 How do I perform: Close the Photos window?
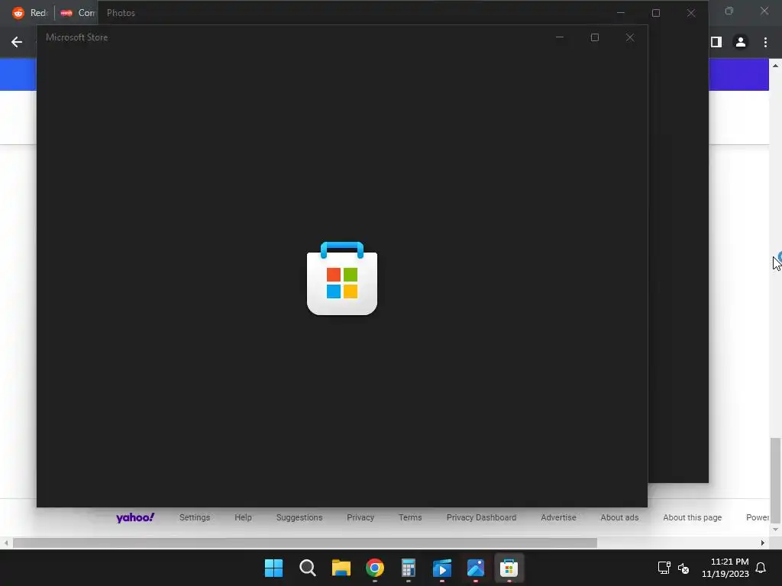tap(690, 13)
